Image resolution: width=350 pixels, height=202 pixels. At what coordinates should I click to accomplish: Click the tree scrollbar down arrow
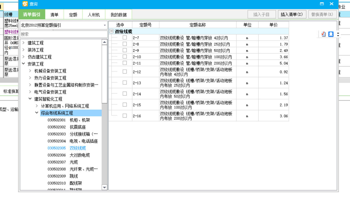[x=104, y=188]
